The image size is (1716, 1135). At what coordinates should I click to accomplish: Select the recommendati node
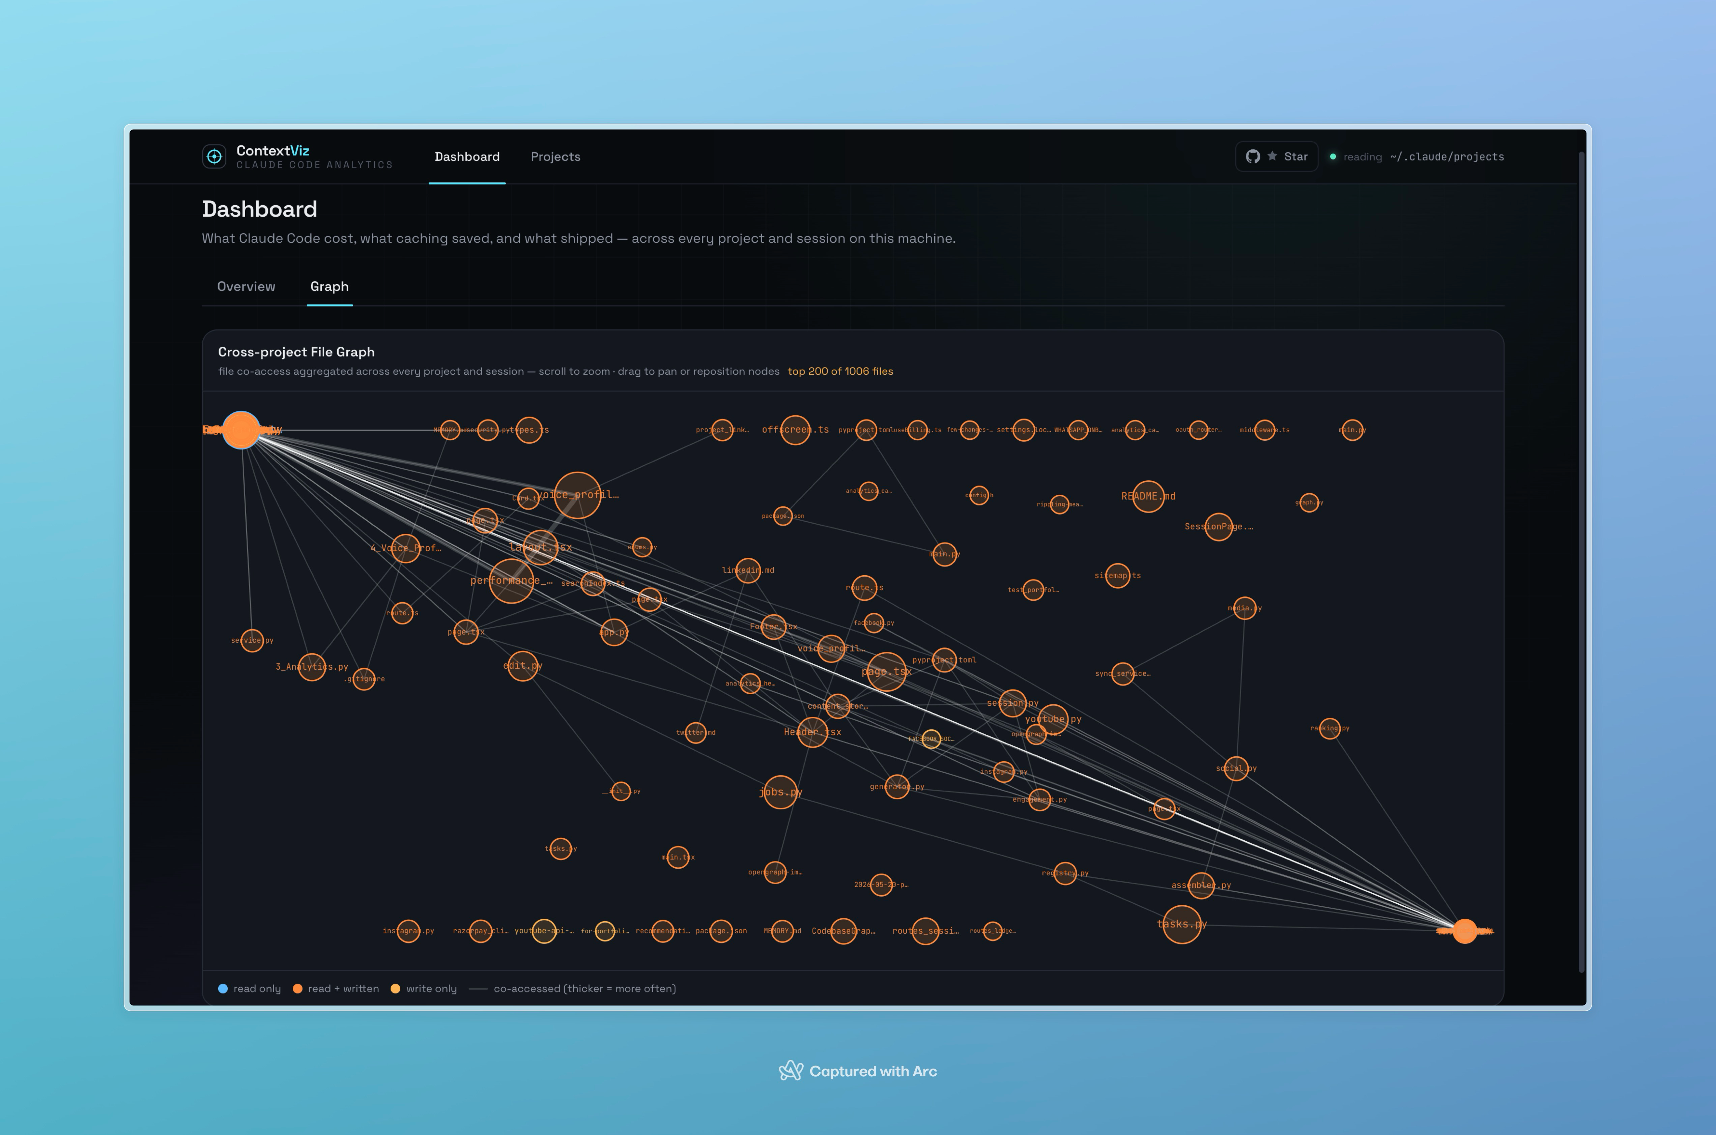(x=662, y=931)
